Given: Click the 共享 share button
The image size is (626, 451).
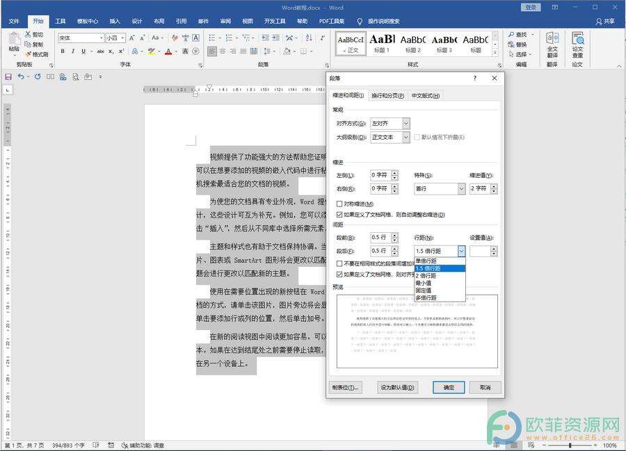Looking at the screenshot, I should click(605, 21).
